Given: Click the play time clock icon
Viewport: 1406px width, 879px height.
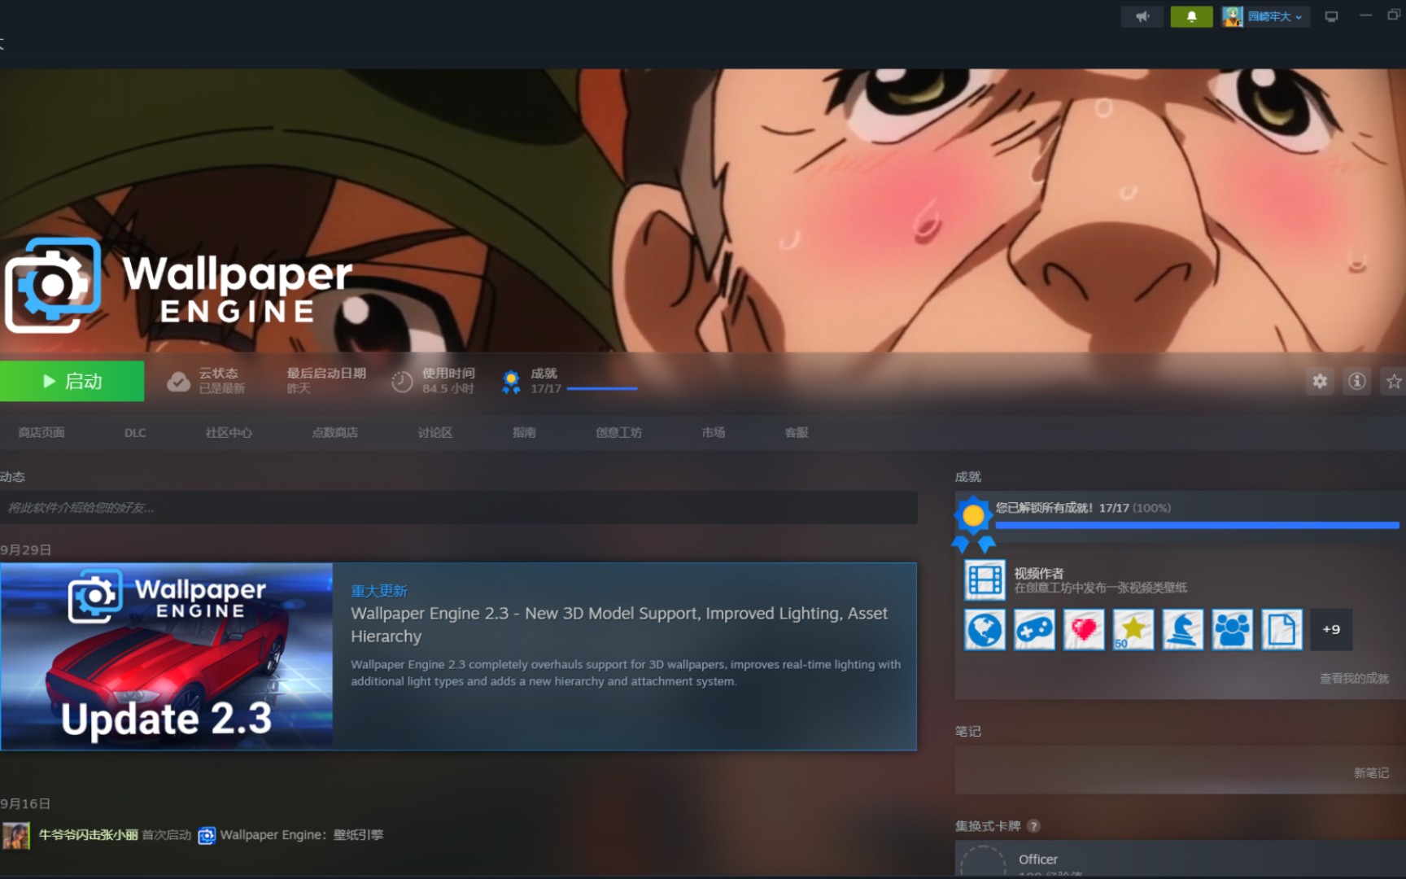Looking at the screenshot, I should click(402, 381).
